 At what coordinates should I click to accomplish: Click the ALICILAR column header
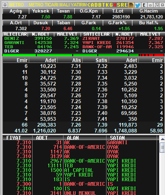pyautogui.click(x=15, y=34)
